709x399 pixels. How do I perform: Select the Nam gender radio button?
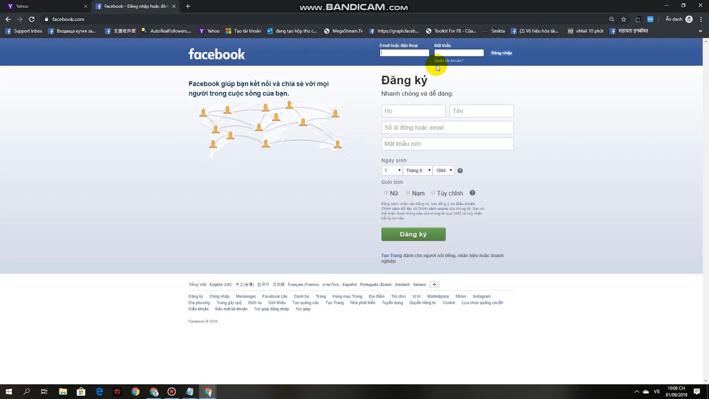[x=408, y=192]
